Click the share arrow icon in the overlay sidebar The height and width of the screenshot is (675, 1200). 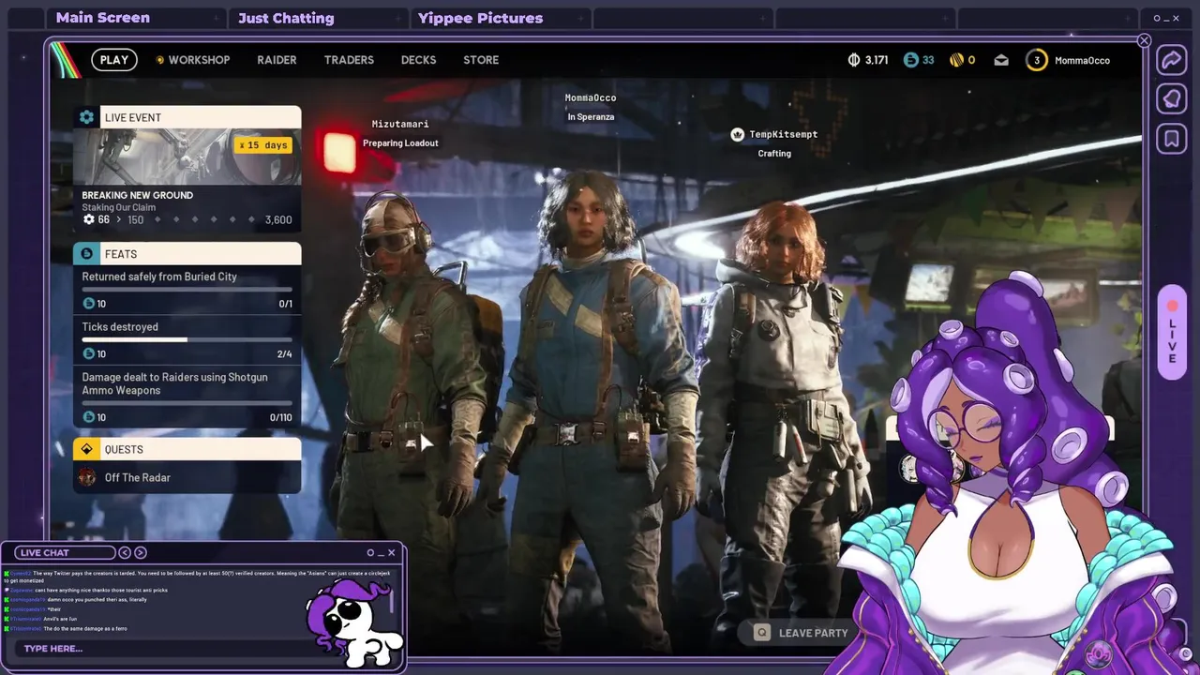(1171, 60)
